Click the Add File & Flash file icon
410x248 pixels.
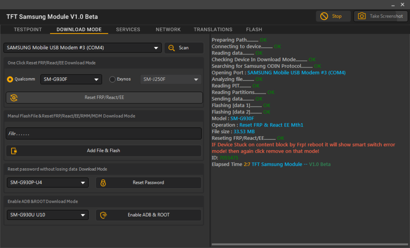point(14,151)
